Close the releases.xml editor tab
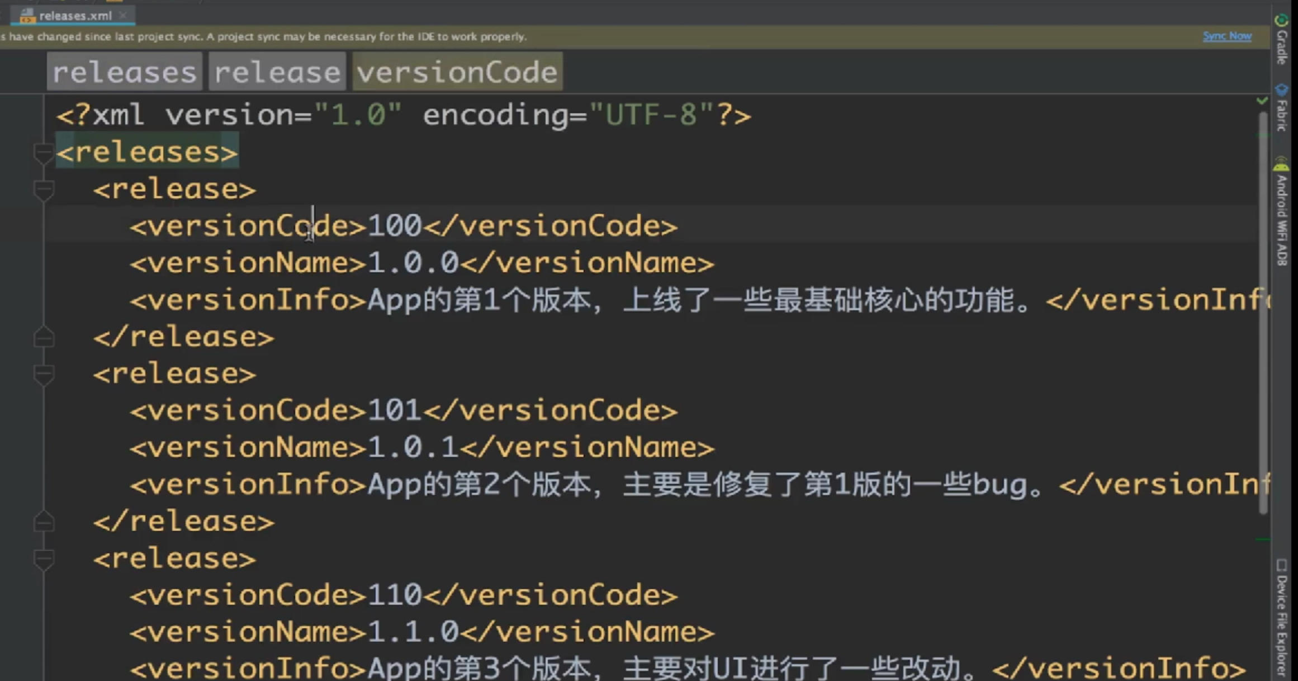The image size is (1298, 681). point(124,15)
